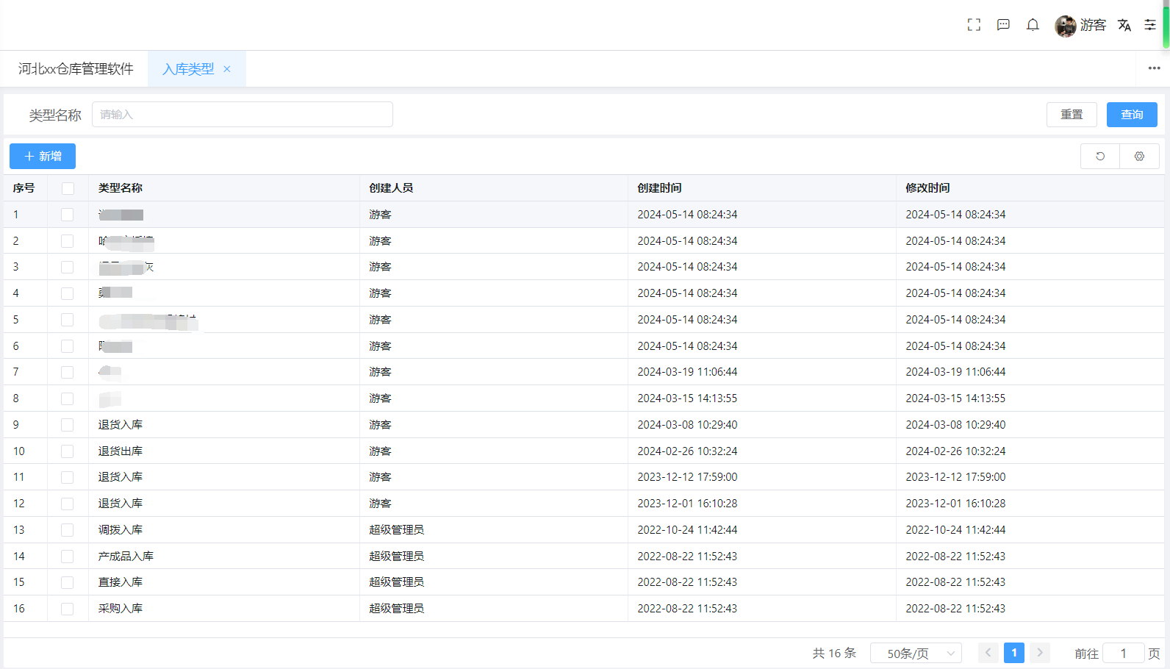
Task: Open the 游客 user menu
Action: (1093, 25)
